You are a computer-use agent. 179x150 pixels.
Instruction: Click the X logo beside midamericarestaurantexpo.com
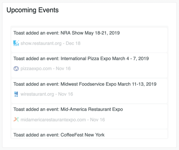[x=16, y=120]
